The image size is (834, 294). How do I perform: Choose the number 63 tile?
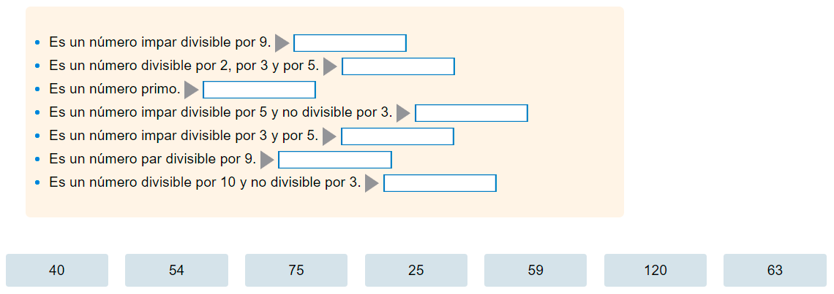pyautogui.click(x=775, y=271)
